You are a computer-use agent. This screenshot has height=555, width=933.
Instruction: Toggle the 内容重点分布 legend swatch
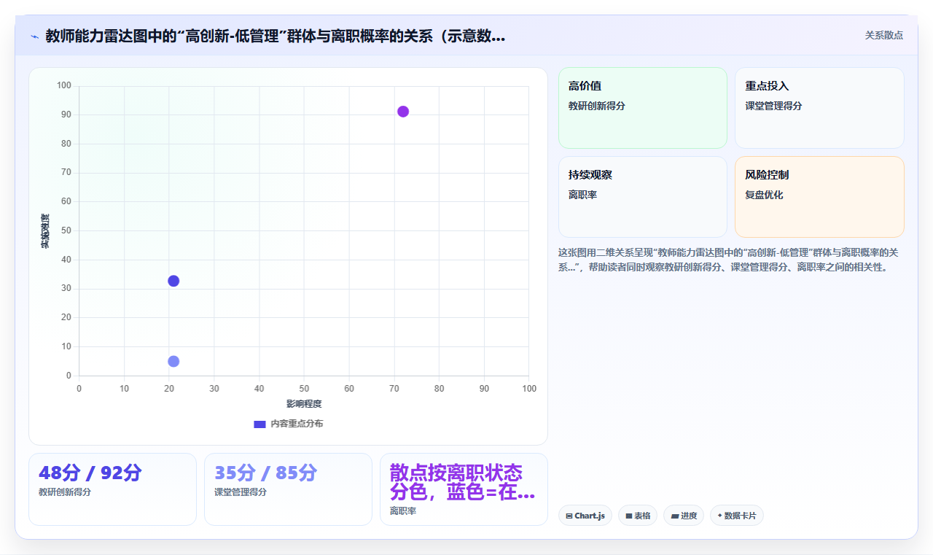point(259,424)
